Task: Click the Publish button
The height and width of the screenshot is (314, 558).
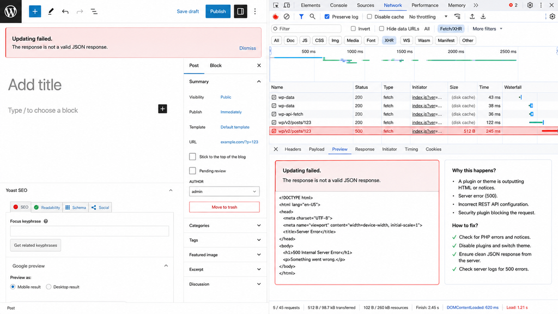Action: 218,11
